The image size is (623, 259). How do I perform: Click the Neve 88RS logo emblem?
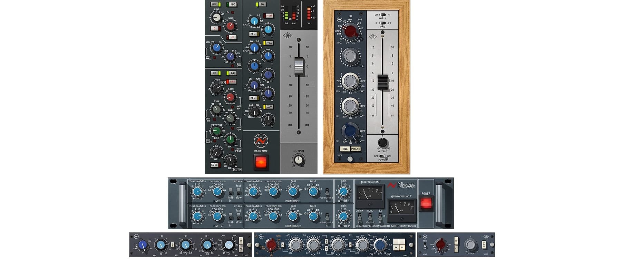[x=261, y=141]
